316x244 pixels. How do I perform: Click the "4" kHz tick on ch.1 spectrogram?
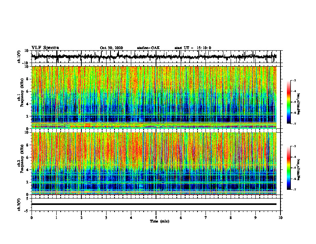point(28,104)
